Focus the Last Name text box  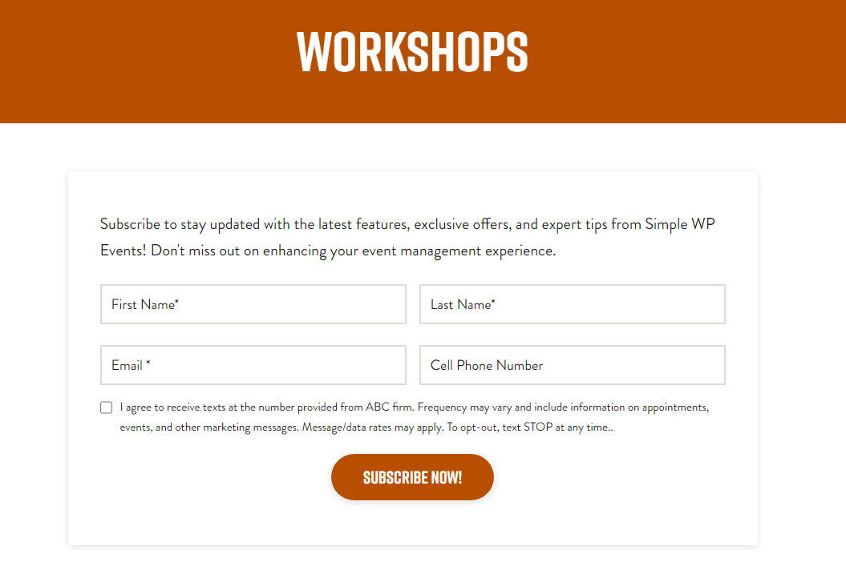click(573, 304)
